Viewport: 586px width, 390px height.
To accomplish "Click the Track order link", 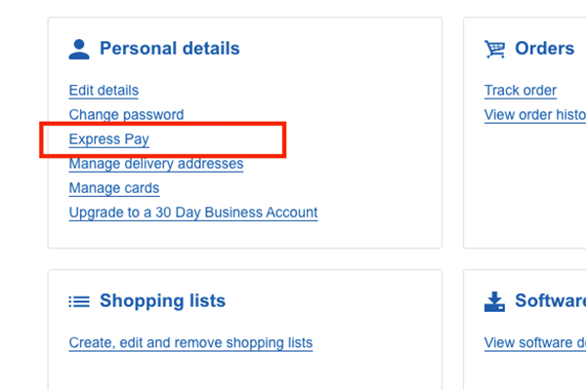I will (521, 91).
